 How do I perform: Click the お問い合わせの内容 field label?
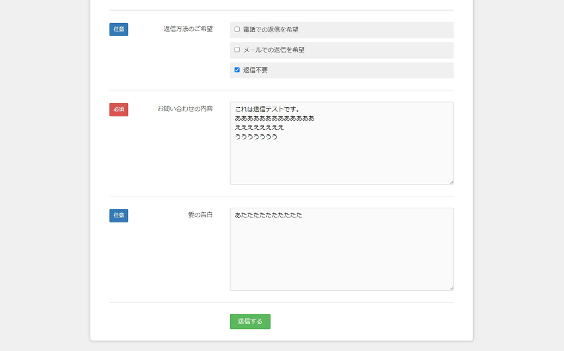click(185, 109)
